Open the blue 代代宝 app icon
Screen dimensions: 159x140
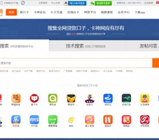[34, 120]
